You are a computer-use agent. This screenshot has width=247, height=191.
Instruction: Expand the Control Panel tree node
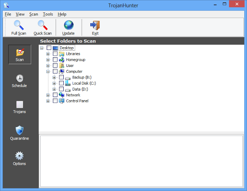pos(48,101)
